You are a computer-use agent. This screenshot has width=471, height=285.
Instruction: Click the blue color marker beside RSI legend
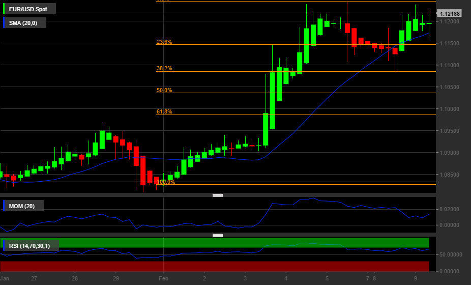coord(5,246)
